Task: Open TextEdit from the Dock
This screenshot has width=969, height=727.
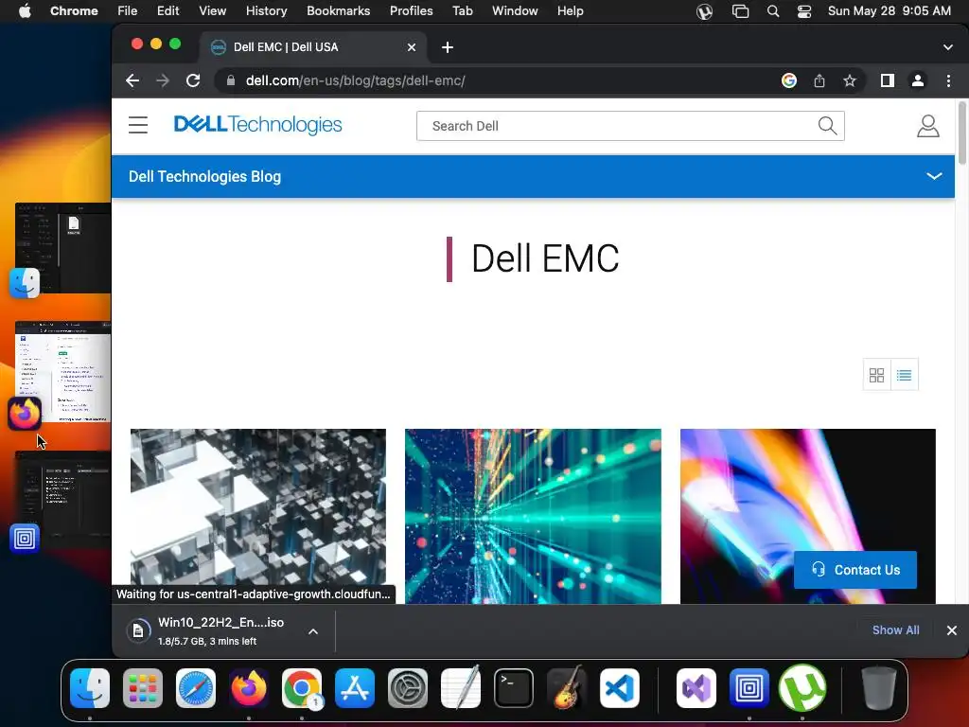Action: point(461,688)
